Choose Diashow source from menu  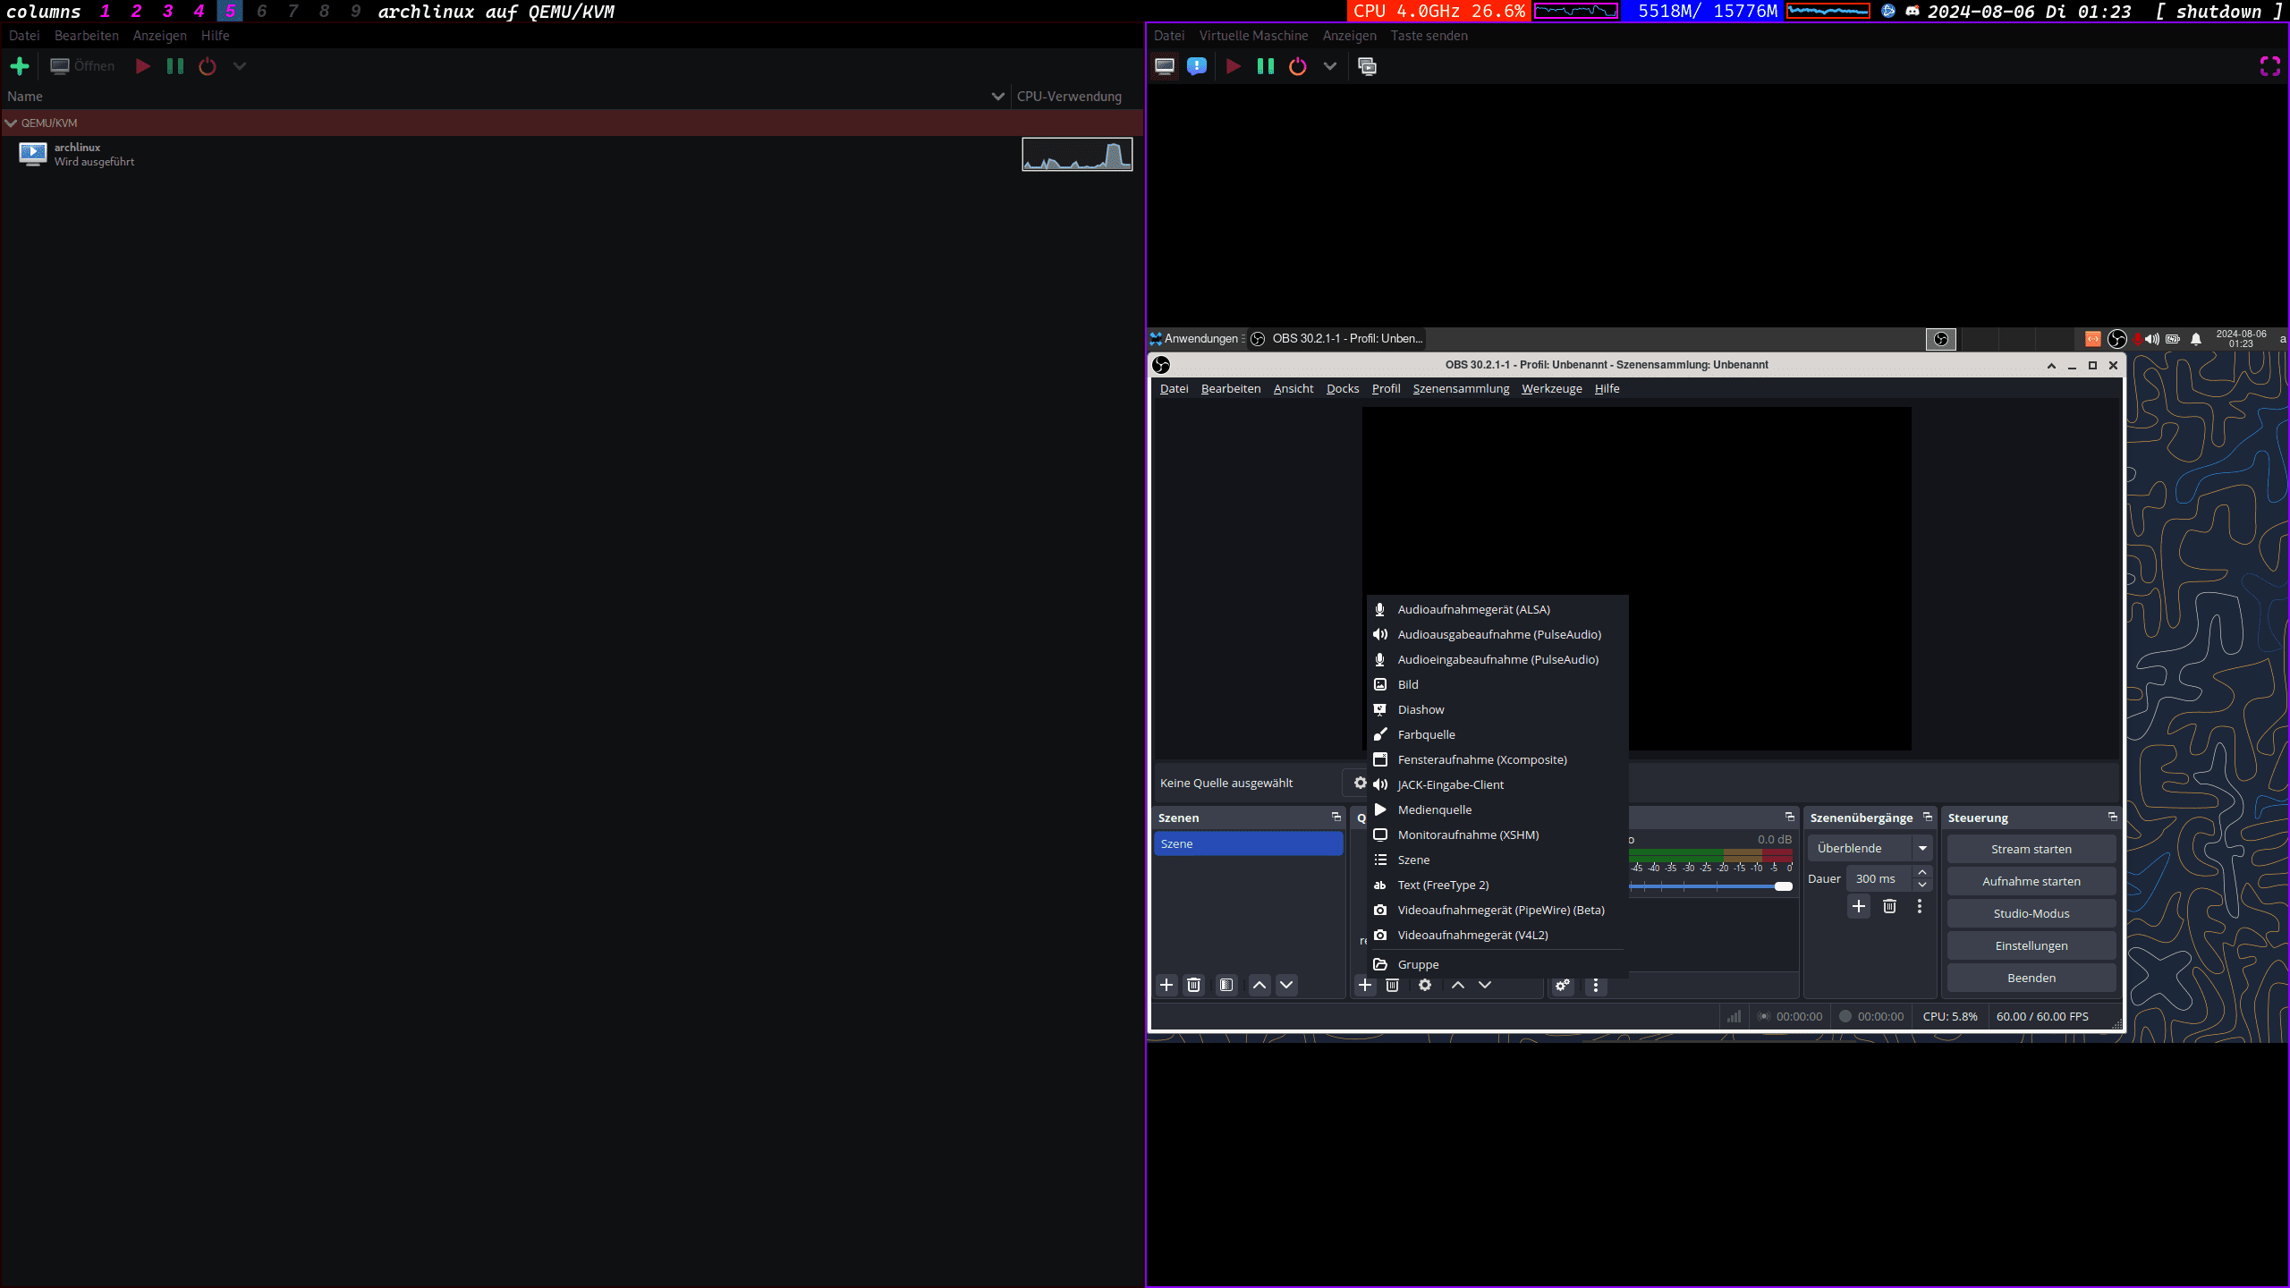[x=1497, y=709]
